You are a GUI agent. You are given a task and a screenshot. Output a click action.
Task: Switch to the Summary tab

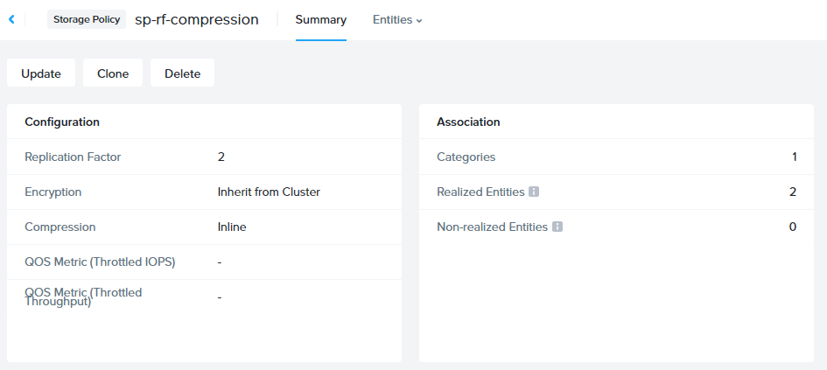pos(320,19)
